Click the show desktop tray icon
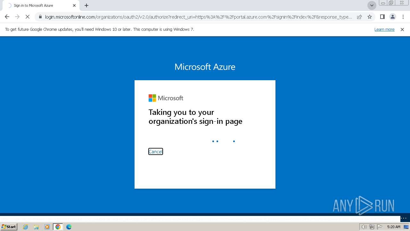410x231 pixels. click(x=406, y=227)
